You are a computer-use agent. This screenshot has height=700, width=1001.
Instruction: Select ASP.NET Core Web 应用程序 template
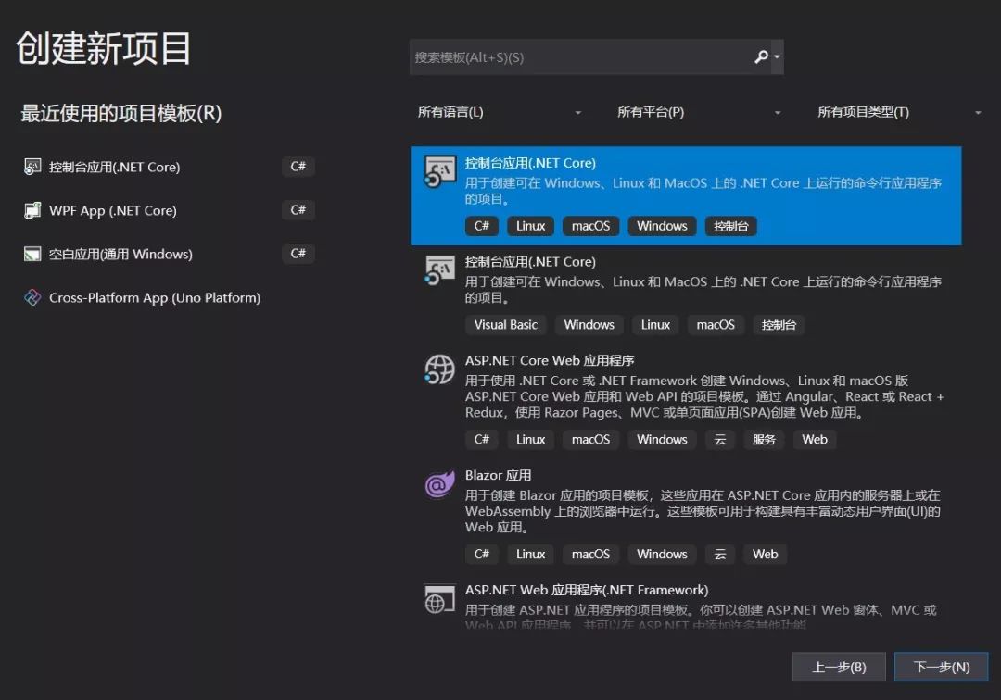[x=549, y=361]
